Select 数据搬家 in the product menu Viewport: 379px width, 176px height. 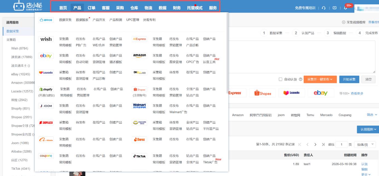82,20
